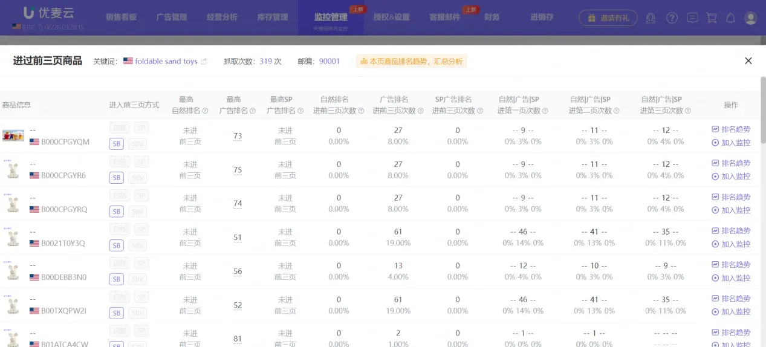Close the 进过前三页商品 panel with the X
This screenshot has width=766, height=347.
pyautogui.click(x=748, y=60)
